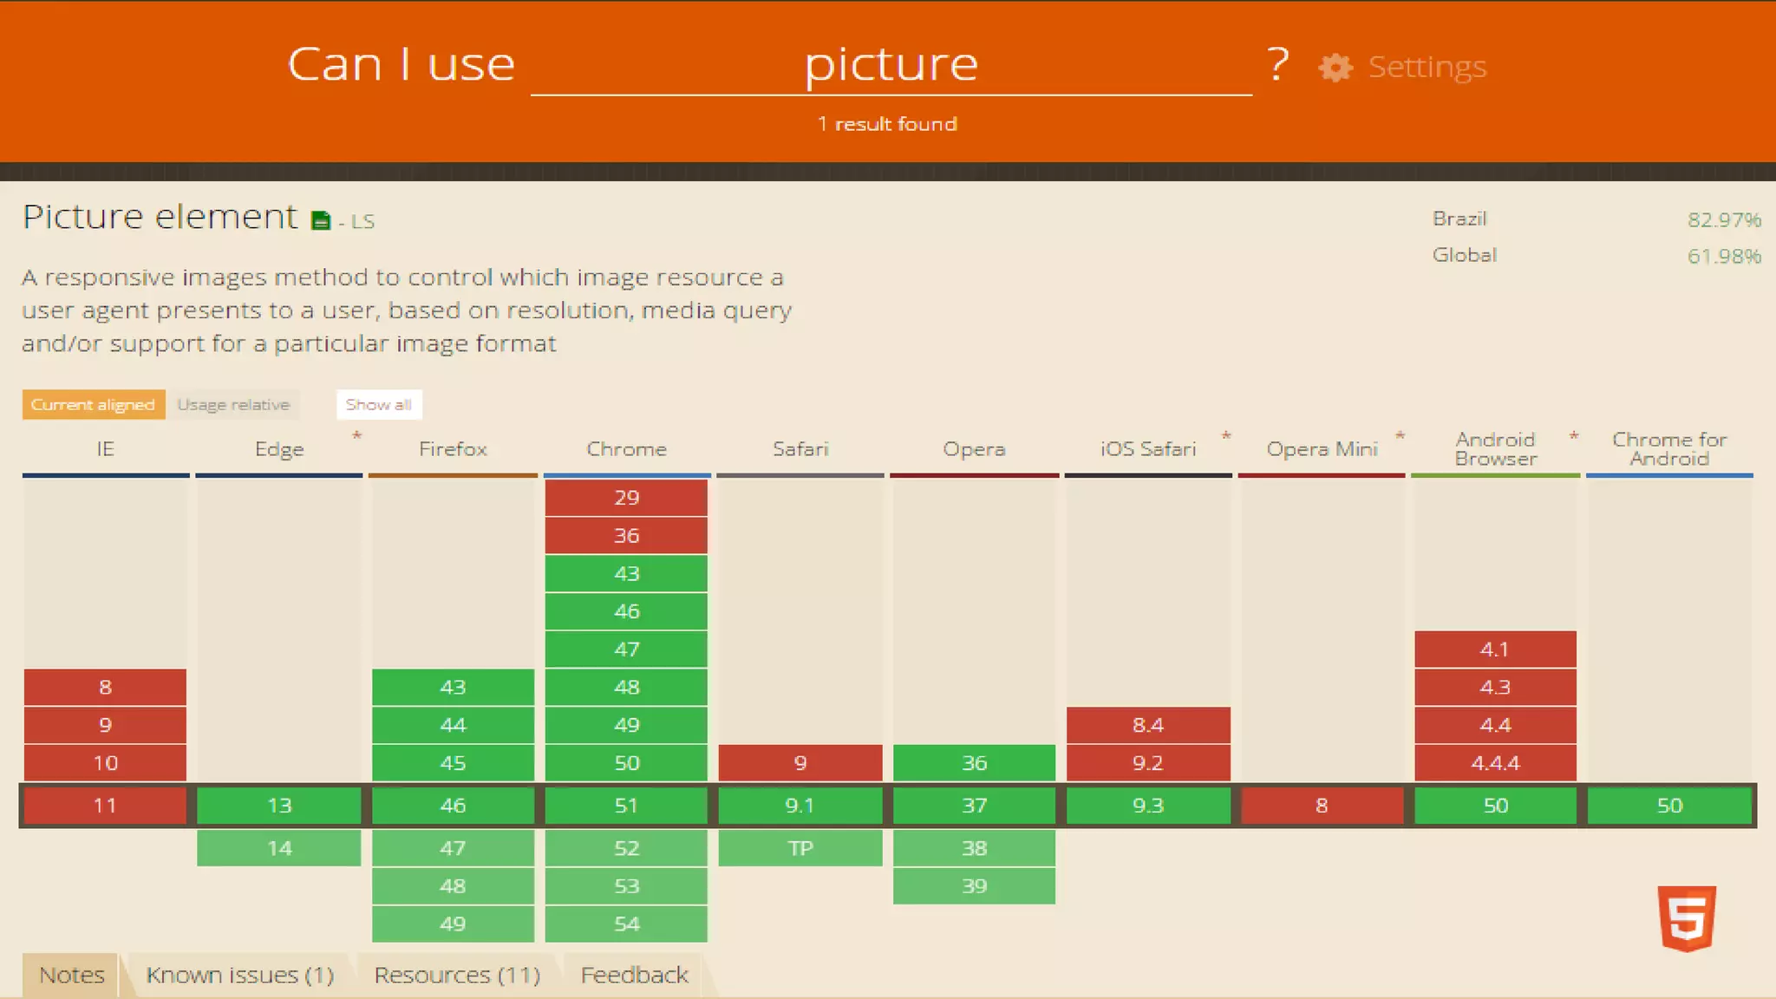The height and width of the screenshot is (999, 1776).
Task: Click the Settings gear icon
Action: (x=1335, y=68)
